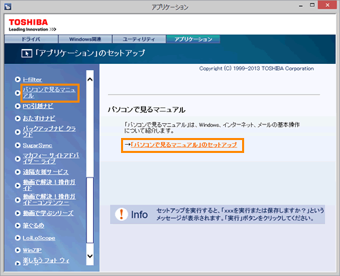The height and width of the screenshot is (276, 340).
Task: Click the arrow bullet beside LoiLoScope
Action: coord(18,238)
